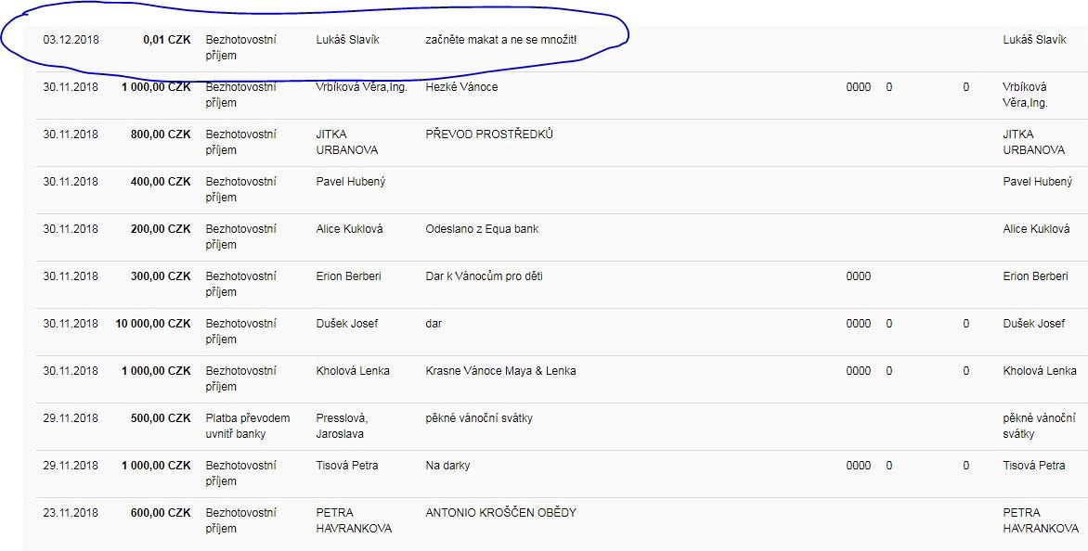Select "Platba převodem uvnitř banky" transaction type

247,426
